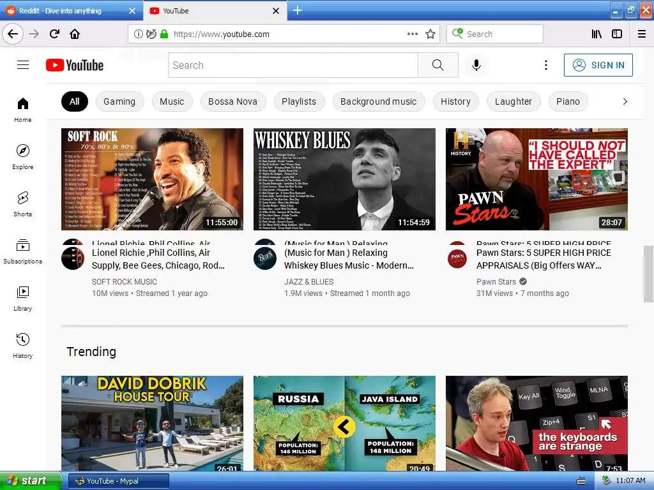This screenshot has width=654, height=490.
Task: Click the browser forward arrow
Action: (x=34, y=34)
